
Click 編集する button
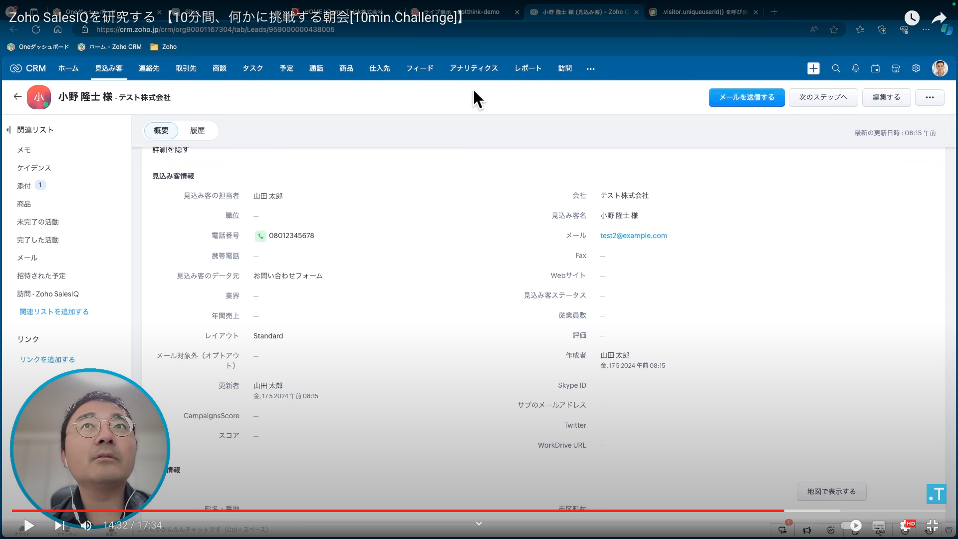click(886, 97)
